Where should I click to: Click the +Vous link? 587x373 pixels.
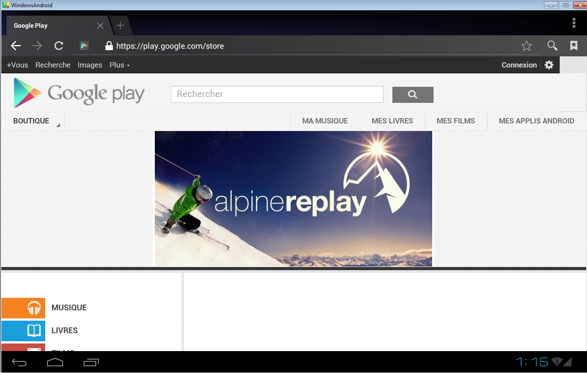17,65
